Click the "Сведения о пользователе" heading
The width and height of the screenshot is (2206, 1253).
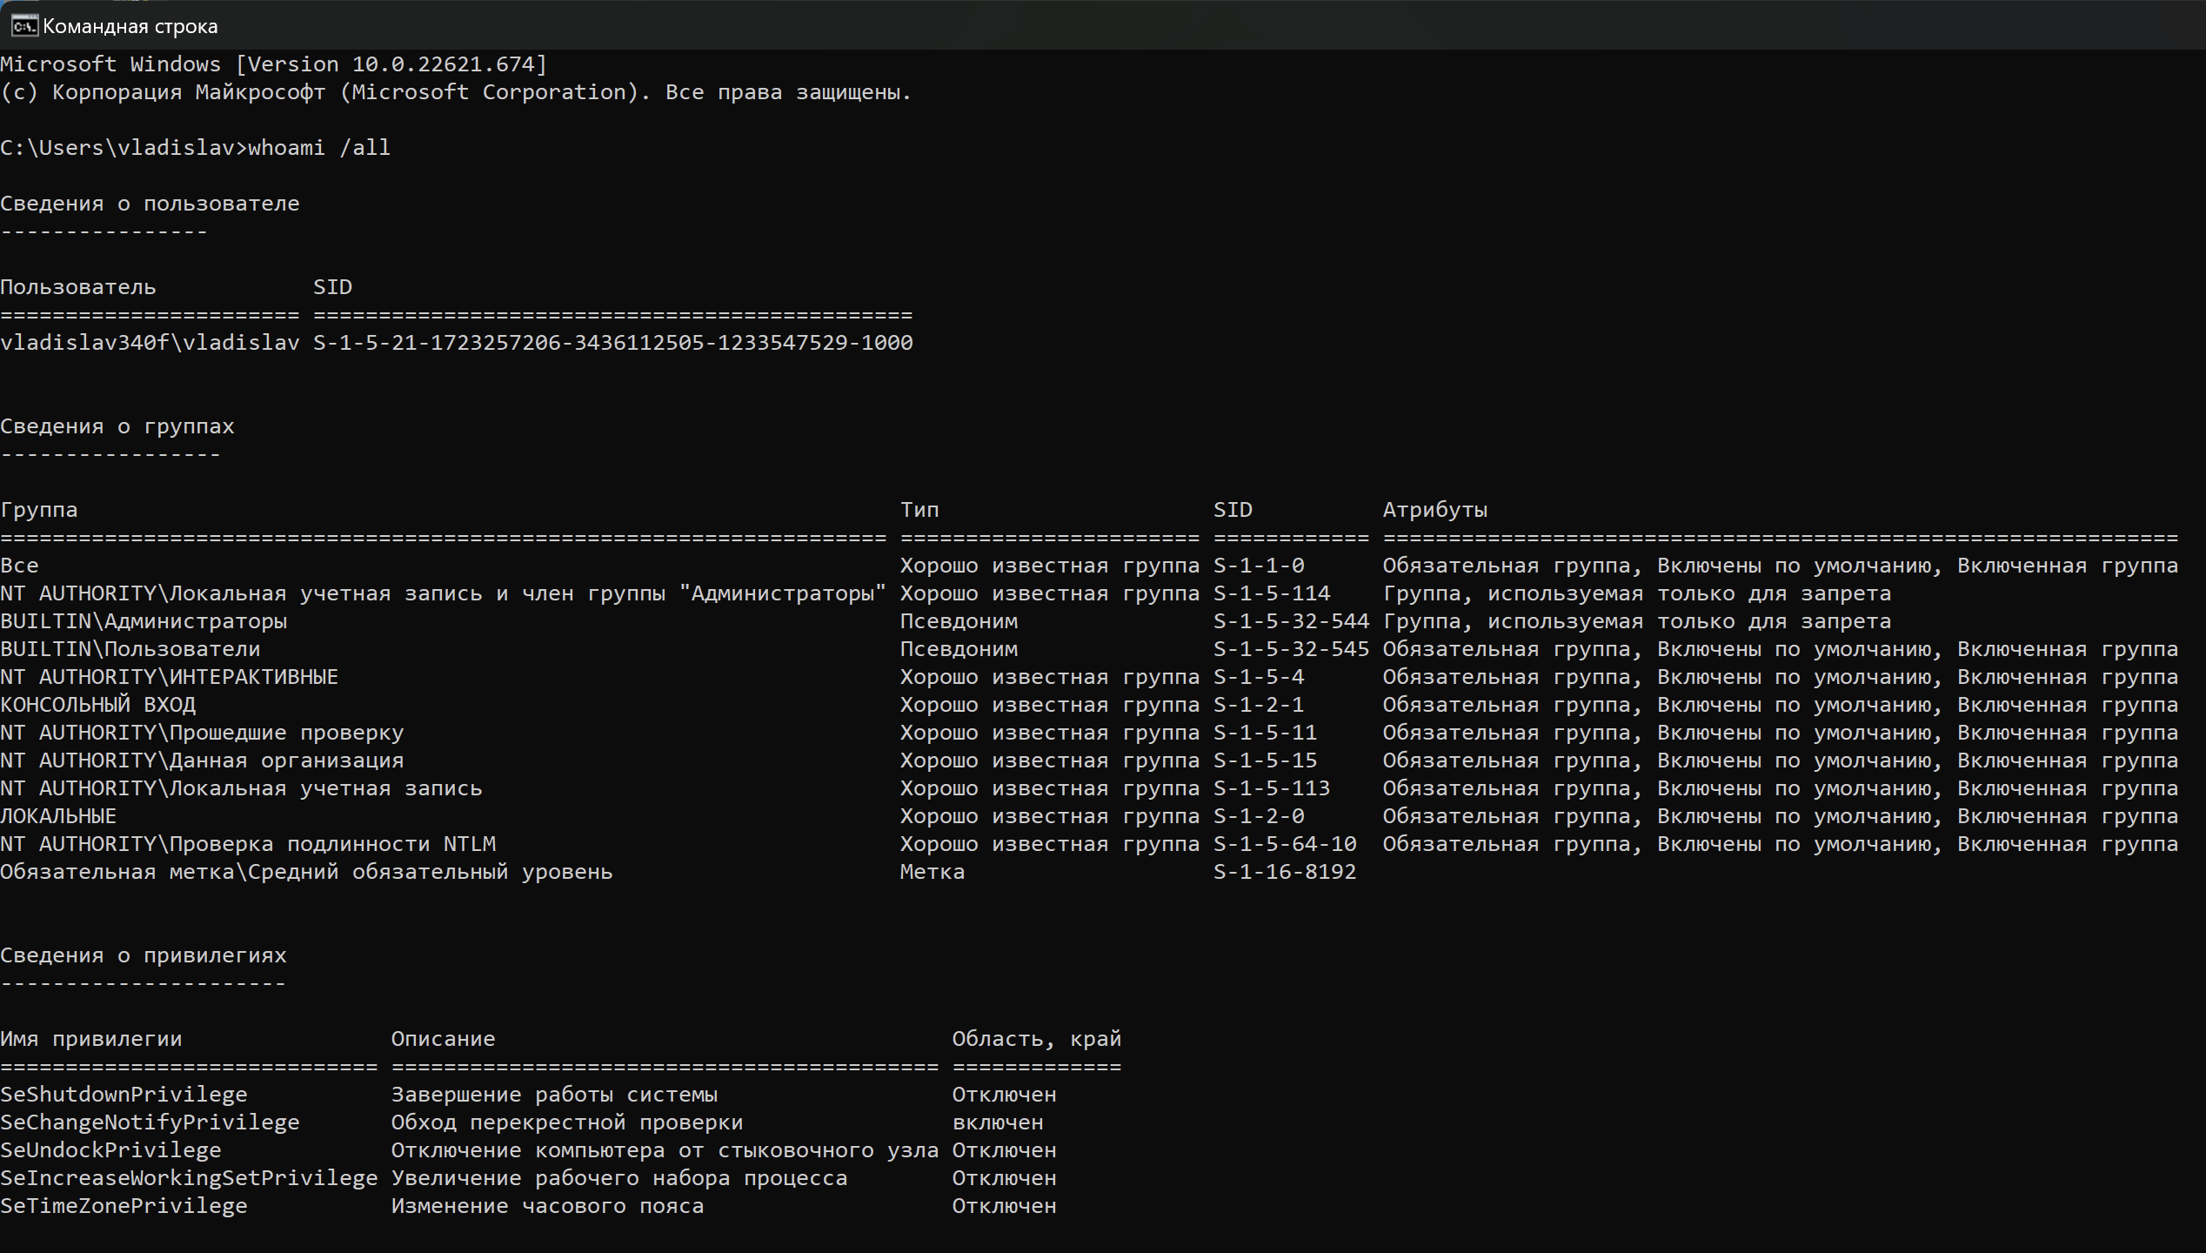(x=150, y=204)
